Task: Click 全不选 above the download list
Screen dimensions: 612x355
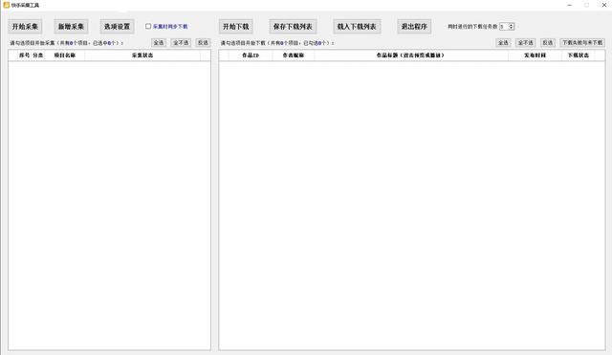Action: pos(525,42)
